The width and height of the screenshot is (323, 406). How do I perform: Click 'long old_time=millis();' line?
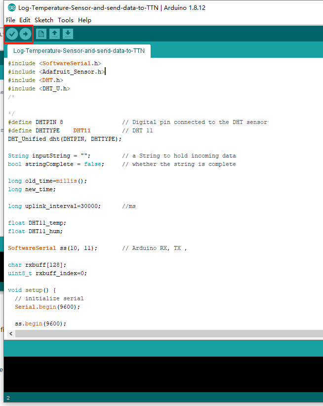tap(47, 181)
